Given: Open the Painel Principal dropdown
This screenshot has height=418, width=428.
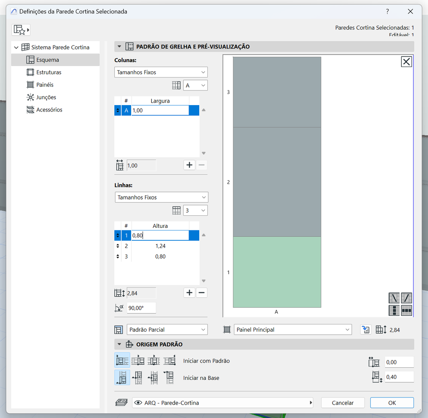Looking at the screenshot, I should click(x=293, y=330).
